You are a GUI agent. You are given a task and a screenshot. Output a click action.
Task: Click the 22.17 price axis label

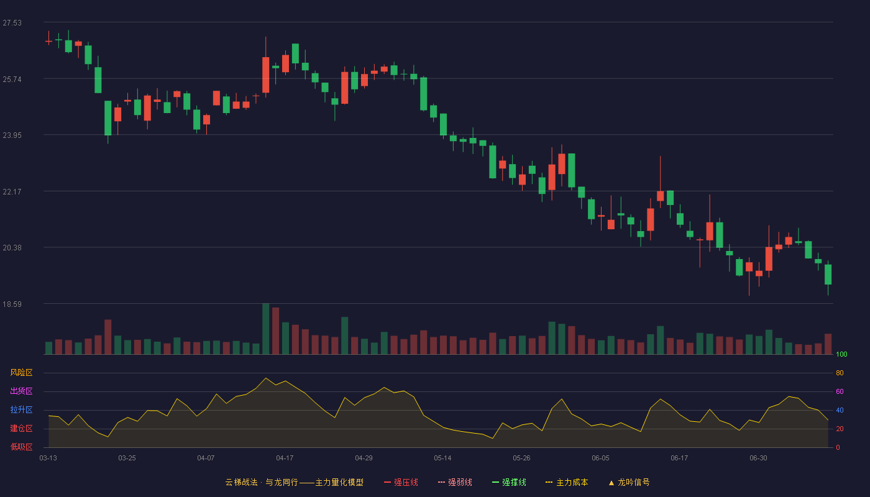tap(12, 192)
